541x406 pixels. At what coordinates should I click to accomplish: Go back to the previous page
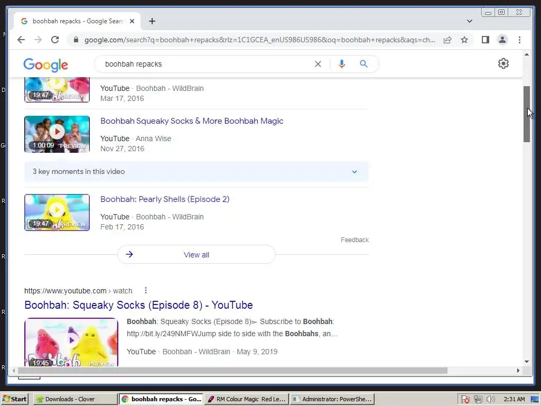tap(21, 40)
